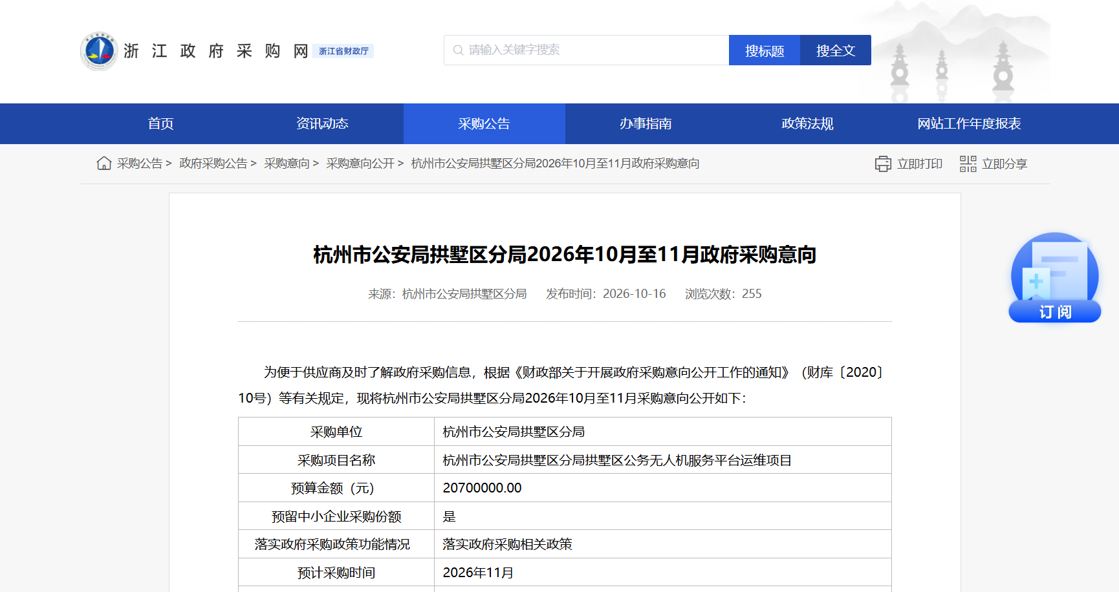Click the 落实政府采购相关政策 value cell
This screenshot has height=592, width=1119.
pos(663,544)
